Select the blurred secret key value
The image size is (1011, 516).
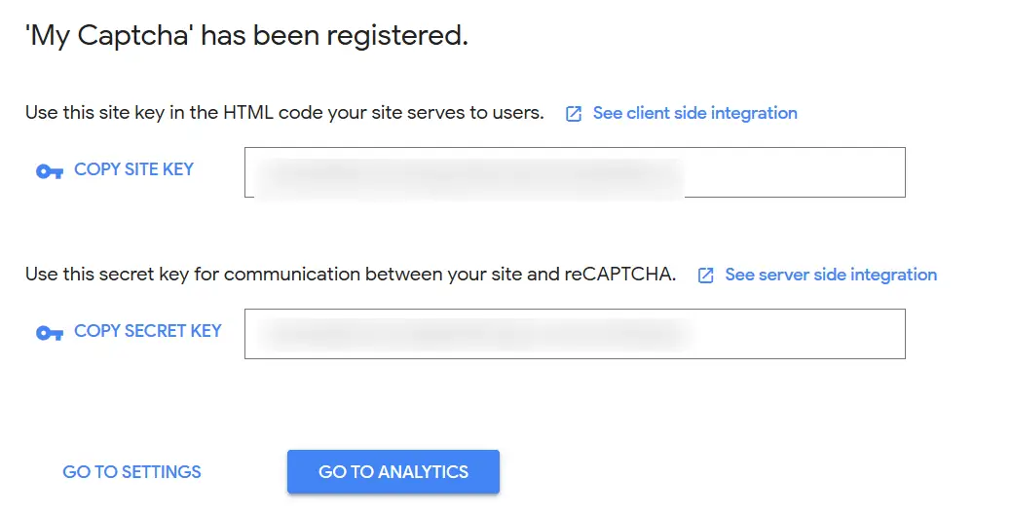coord(477,334)
